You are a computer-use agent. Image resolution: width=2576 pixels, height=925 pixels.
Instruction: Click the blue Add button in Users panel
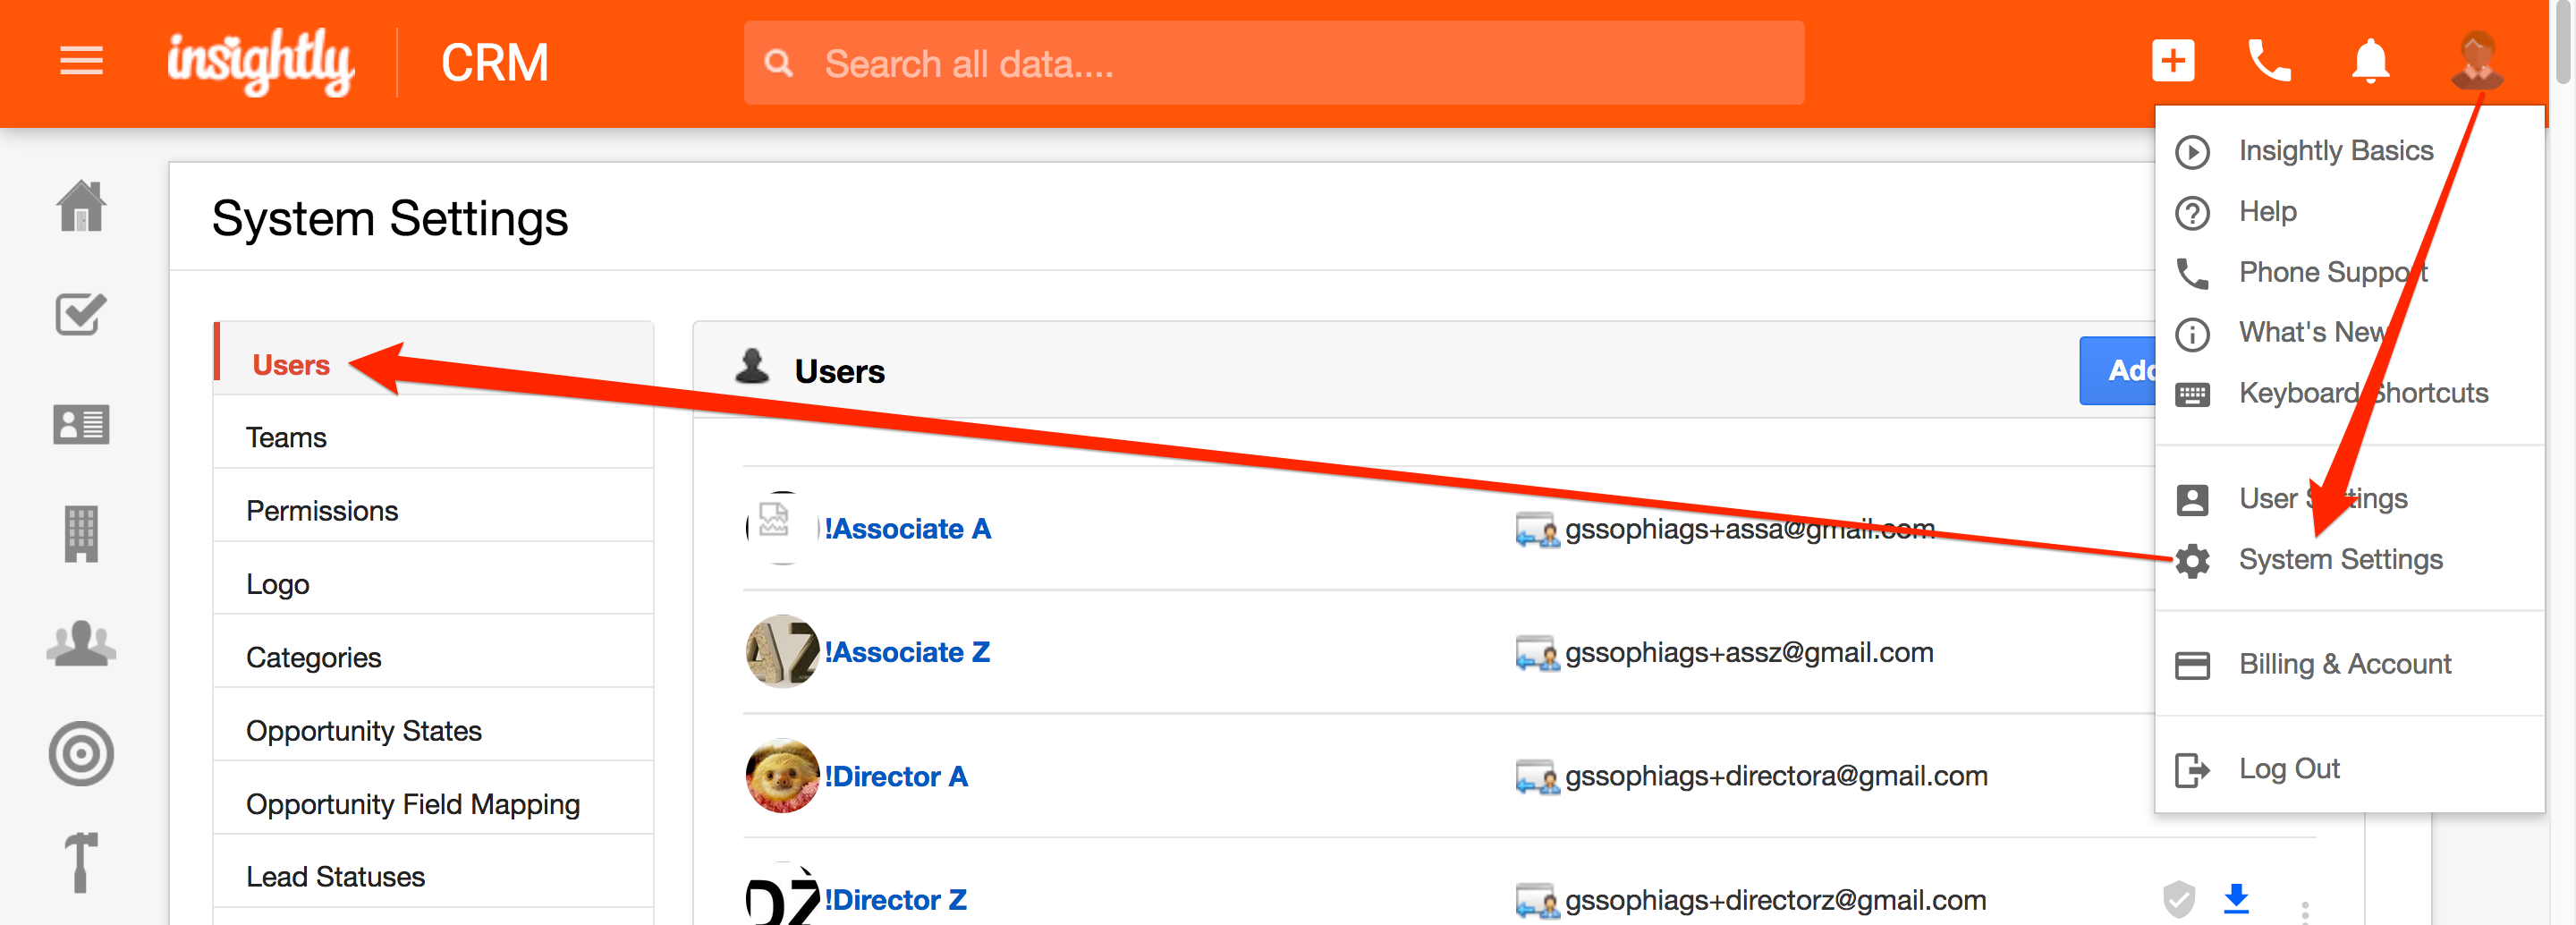point(2118,371)
